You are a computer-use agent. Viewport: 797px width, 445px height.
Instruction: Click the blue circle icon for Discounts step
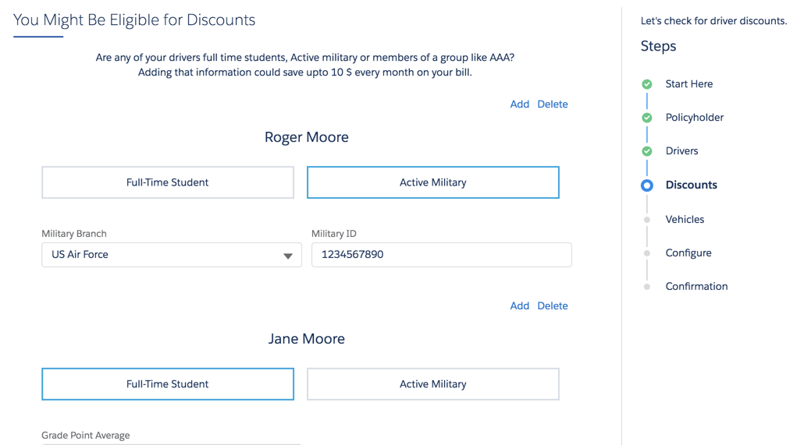(646, 185)
